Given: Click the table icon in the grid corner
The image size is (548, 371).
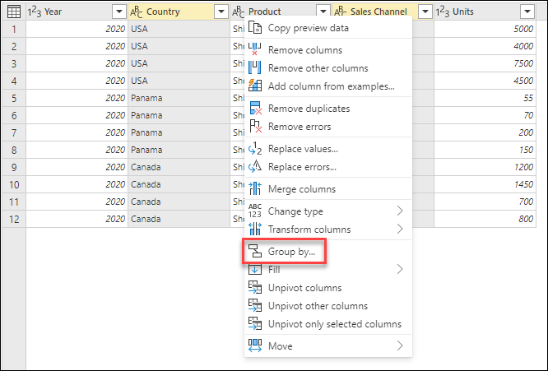Looking at the screenshot, I should [14, 12].
